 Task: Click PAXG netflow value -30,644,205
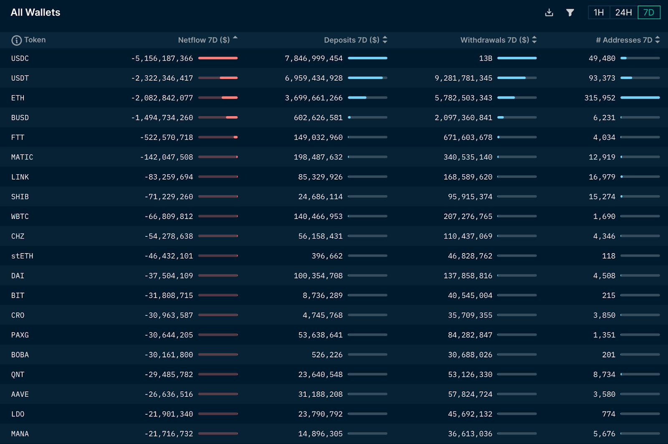pyautogui.click(x=169, y=335)
